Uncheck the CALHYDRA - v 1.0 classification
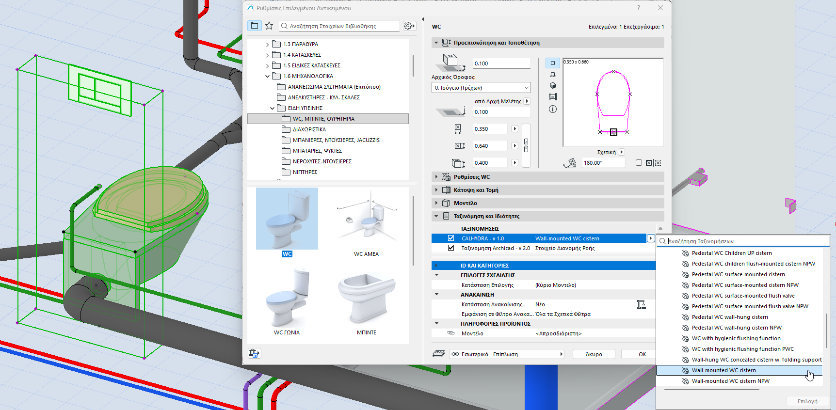The image size is (836, 410). [451, 238]
